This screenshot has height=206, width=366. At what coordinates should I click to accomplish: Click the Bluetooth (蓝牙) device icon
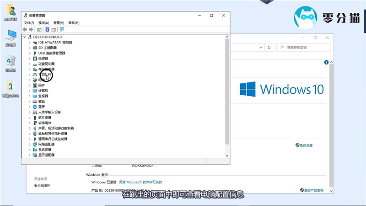coord(35,107)
